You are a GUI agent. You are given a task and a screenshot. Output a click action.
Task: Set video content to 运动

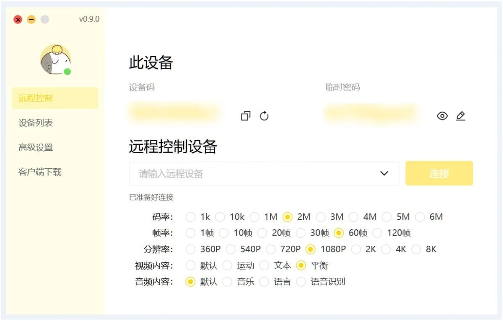tap(228, 266)
